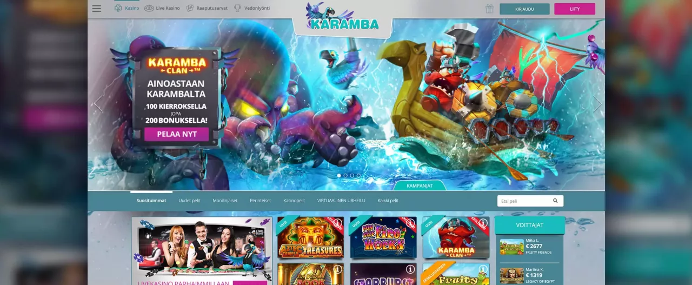
Task: Go to Live Kasino
Action: [x=162, y=9]
